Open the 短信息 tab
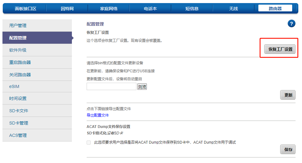The width and height of the screenshot is (302, 163). [192, 9]
